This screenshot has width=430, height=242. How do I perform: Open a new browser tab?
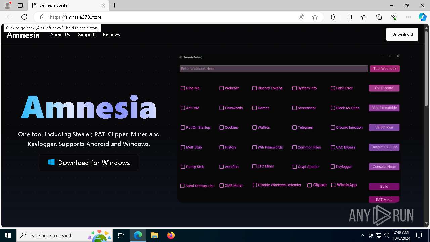pyautogui.click(x=114, y=5)
